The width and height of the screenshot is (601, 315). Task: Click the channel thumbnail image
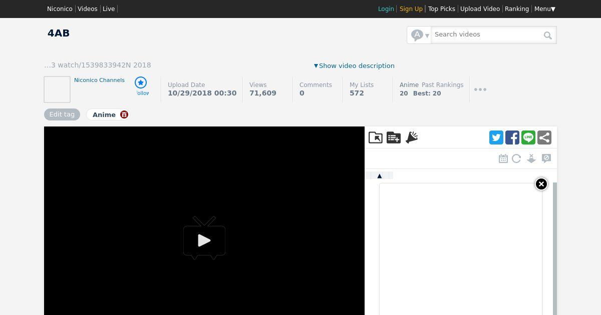57,89
